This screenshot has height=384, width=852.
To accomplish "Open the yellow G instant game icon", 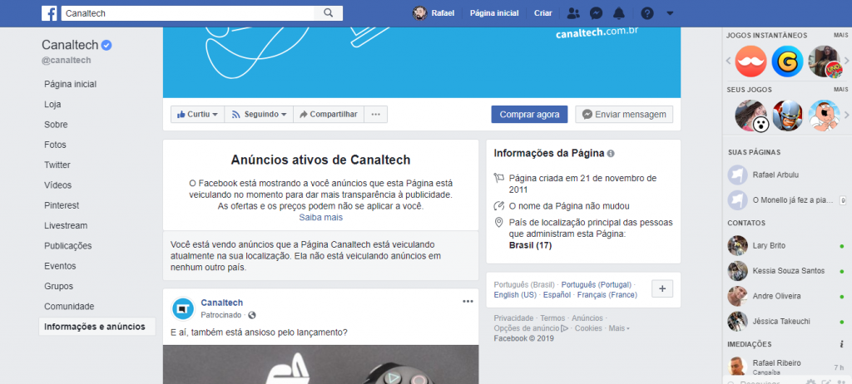I will pyautogui.click(x=787, y=62).
